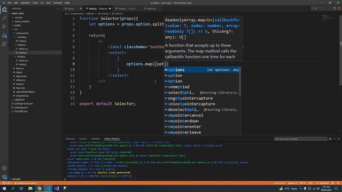Choose the 'onpointercancel' suggestion
This screenshot has height=192, width=342.
point(201,115)
